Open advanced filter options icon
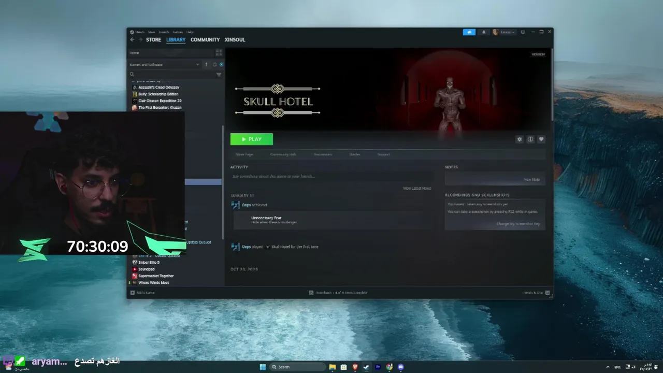 point(219,75)
